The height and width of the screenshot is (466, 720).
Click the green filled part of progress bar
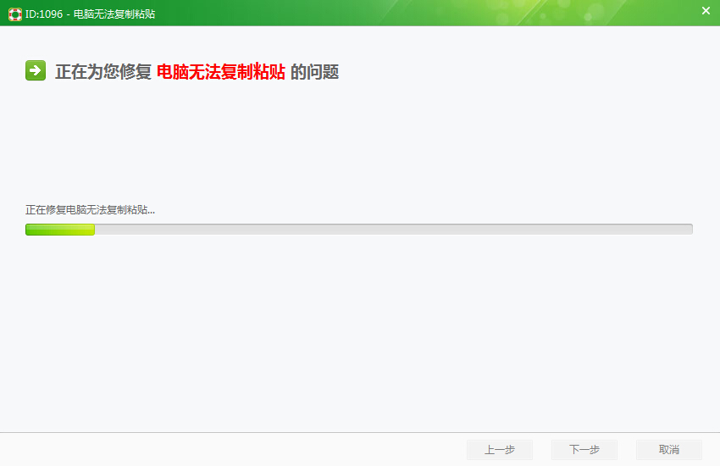(x=59, y=229)
